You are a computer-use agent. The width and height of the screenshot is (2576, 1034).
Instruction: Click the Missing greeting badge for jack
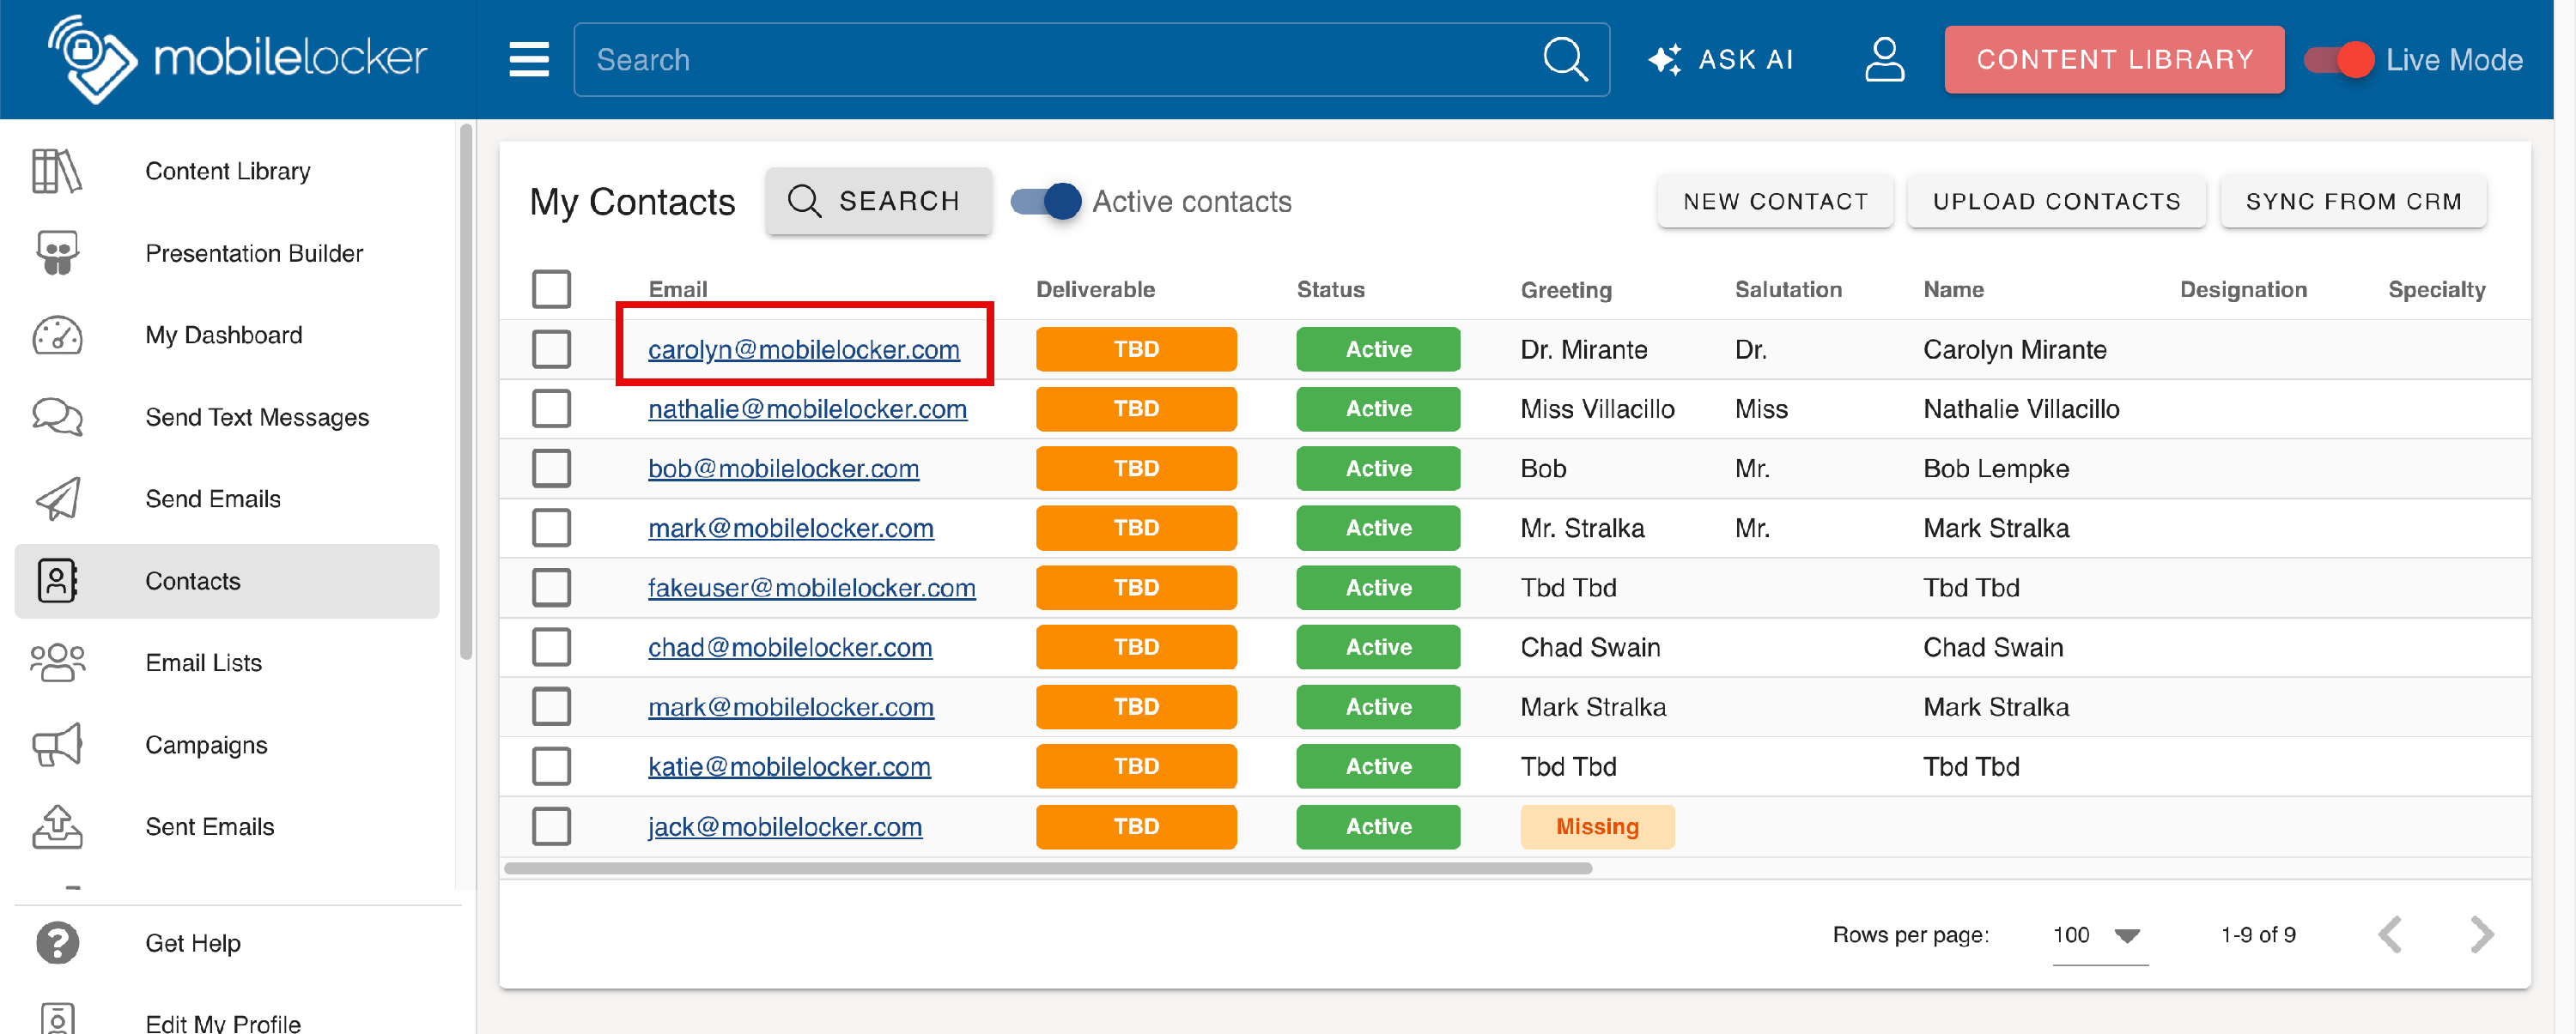[x=1596, y=826]
